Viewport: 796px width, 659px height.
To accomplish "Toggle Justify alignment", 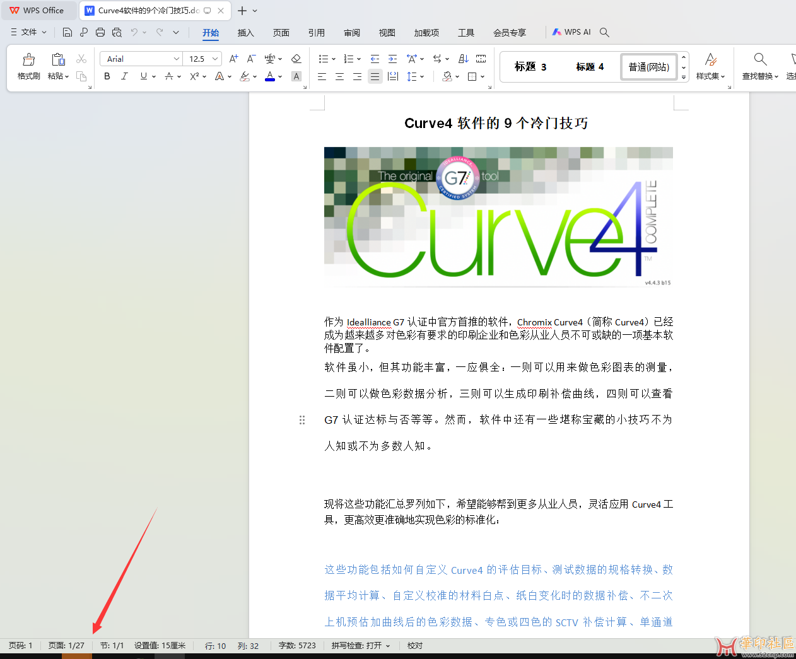I will coord(375,76).
